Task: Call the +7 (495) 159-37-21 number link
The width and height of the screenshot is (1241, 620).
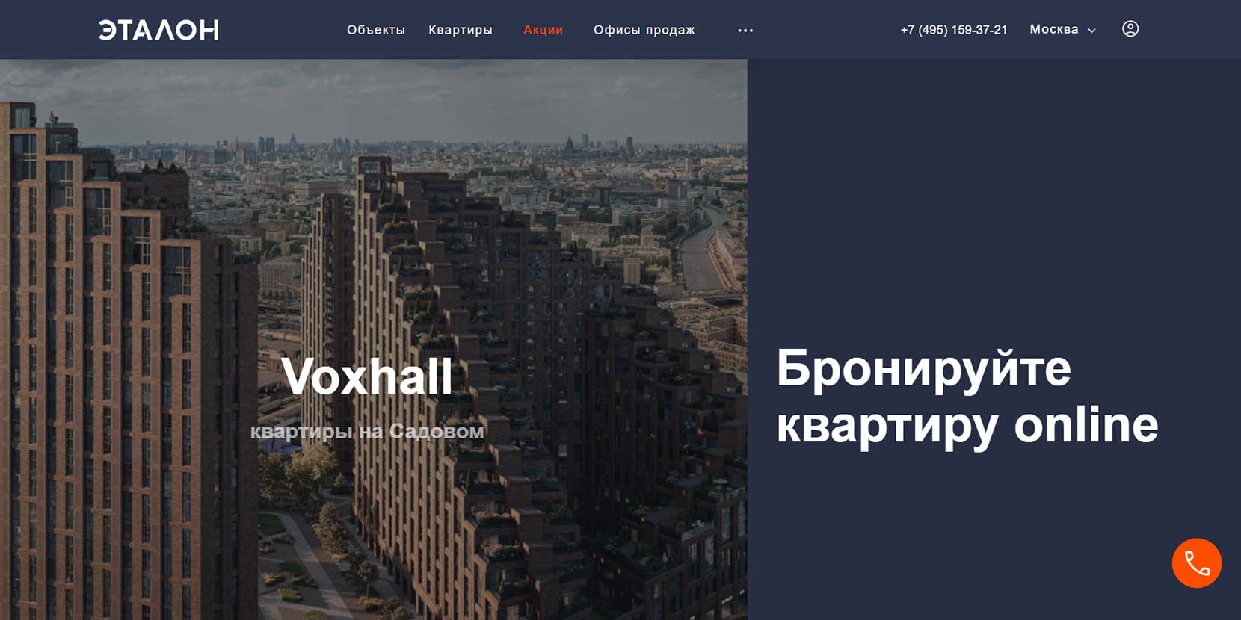Action: (x=954, y=30)
